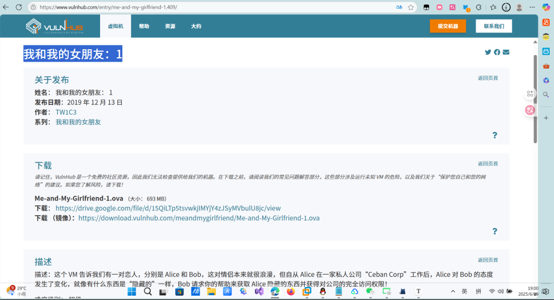The image size is (554, 300).
Task: Select the 资源 navigation tab
Action: [170, 26]
